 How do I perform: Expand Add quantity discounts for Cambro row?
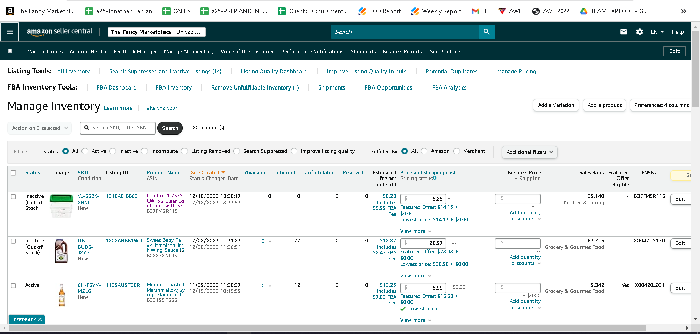tap(525, 216)
